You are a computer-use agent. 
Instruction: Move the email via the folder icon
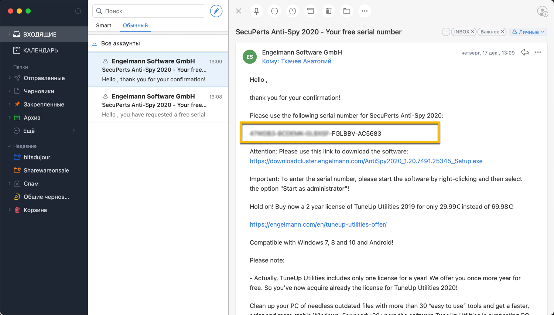point(346,11)
